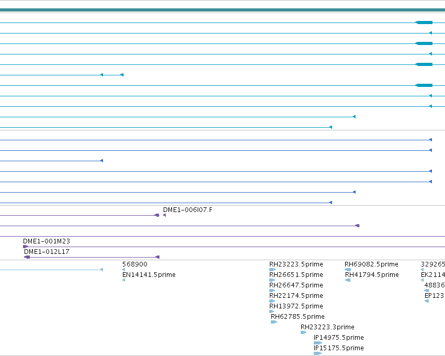The image size is (445, 356).
Task: Select the purple arrow glyph under DME1-001M23
Action: pyautogui.click(x=25, y=247)
